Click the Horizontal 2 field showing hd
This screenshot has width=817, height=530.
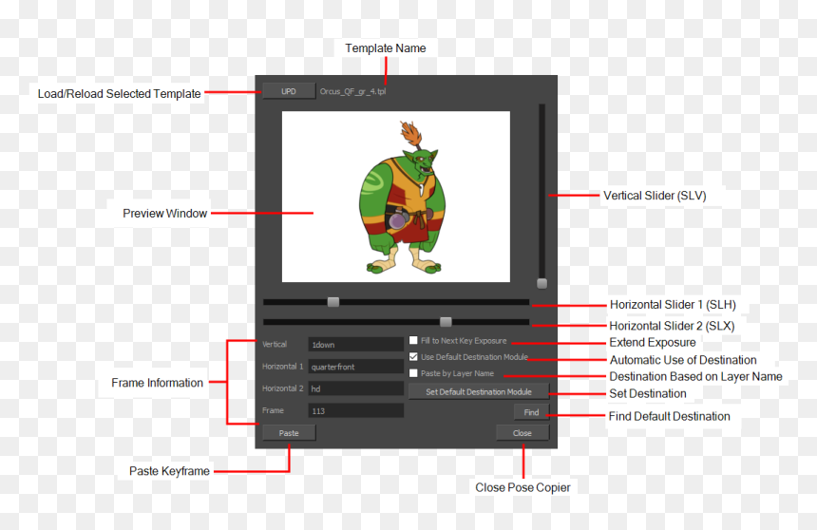[355, 388]
